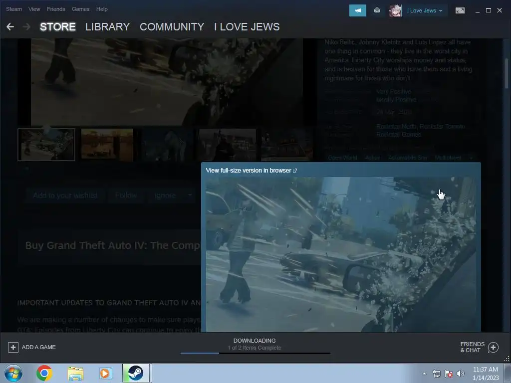Launch Google Chrome from taskbar
Viewport: 511px width, 383px height.
[x=44, y=373]
